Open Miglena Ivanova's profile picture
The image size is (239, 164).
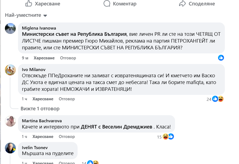click(10, 28)
